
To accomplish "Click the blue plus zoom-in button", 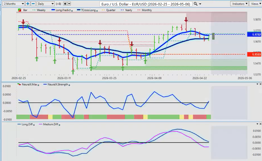I will coord(28,4).
